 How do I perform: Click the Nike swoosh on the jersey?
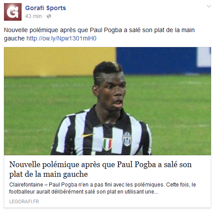[x=88, y=135]
